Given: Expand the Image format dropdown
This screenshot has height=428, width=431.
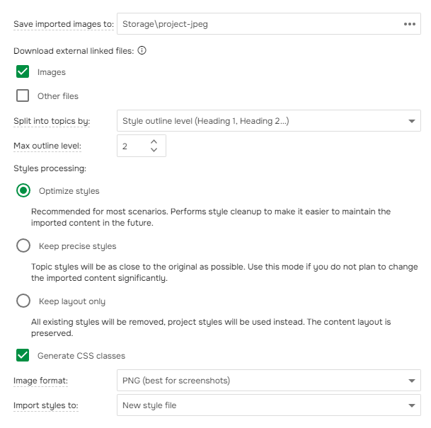Looking at the screenshot, I should point(269,381).
